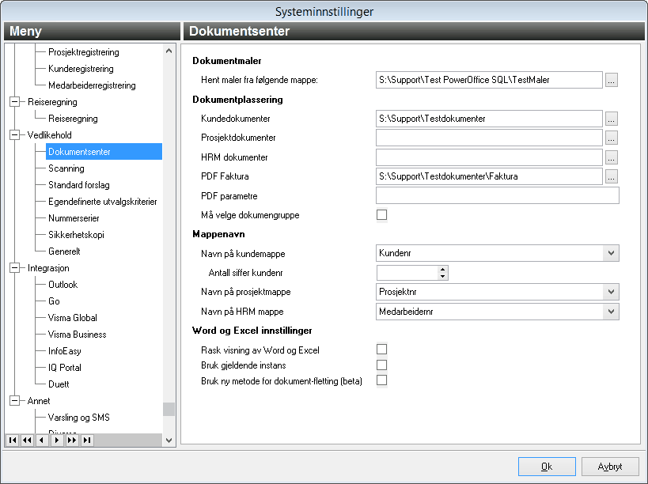Select Scanning in the menu tree
The width and height of the screenshot is (648, 484).
point(66,168)
